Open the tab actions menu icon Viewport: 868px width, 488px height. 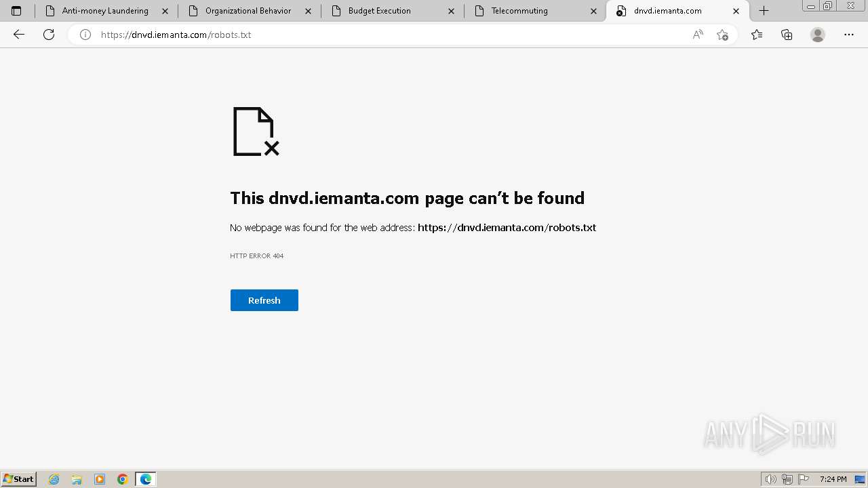pyautogui.click(x=16, y=11)
